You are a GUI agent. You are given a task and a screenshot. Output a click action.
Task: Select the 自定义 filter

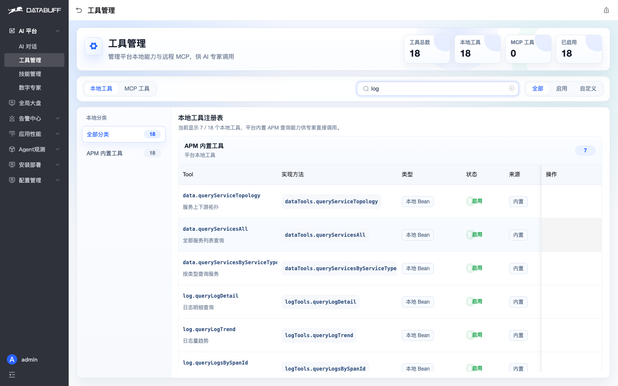[588, 89]
